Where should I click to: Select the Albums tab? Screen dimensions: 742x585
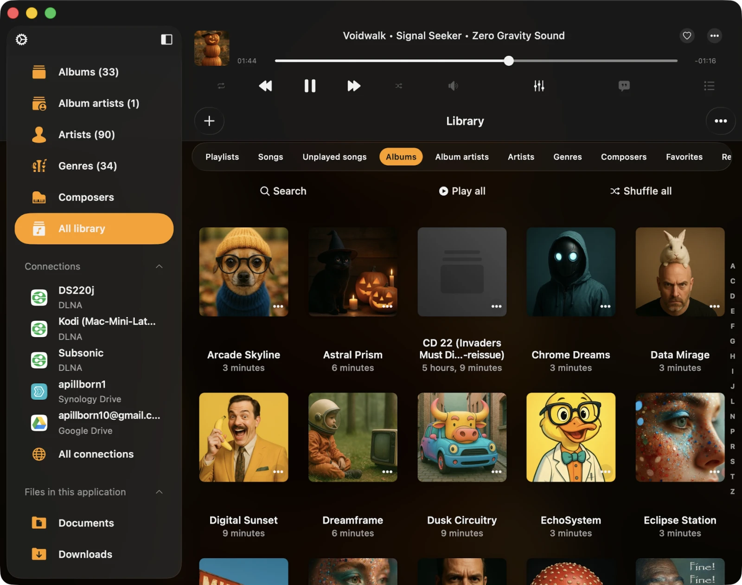[401, 157]
